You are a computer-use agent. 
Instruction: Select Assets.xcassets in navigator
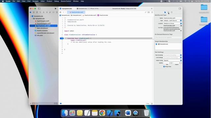(x=42, y=30)
